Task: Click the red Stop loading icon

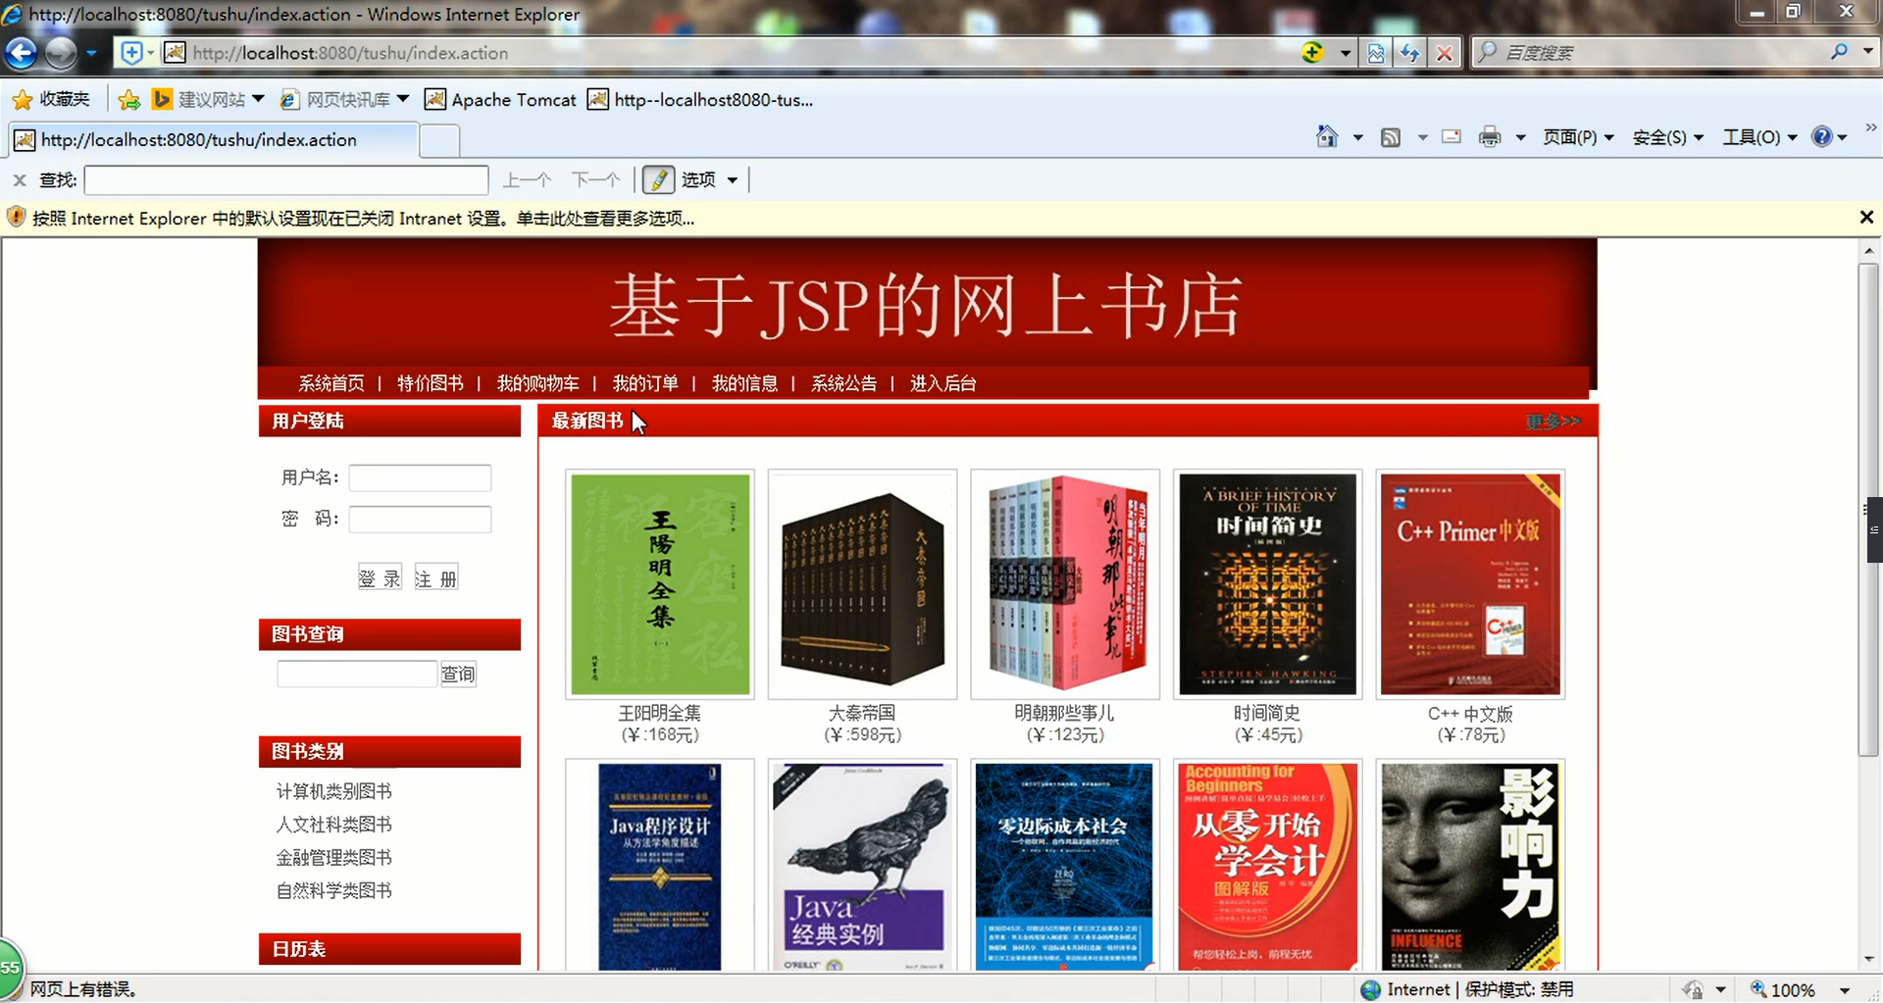Action: tap(1445, 53)
